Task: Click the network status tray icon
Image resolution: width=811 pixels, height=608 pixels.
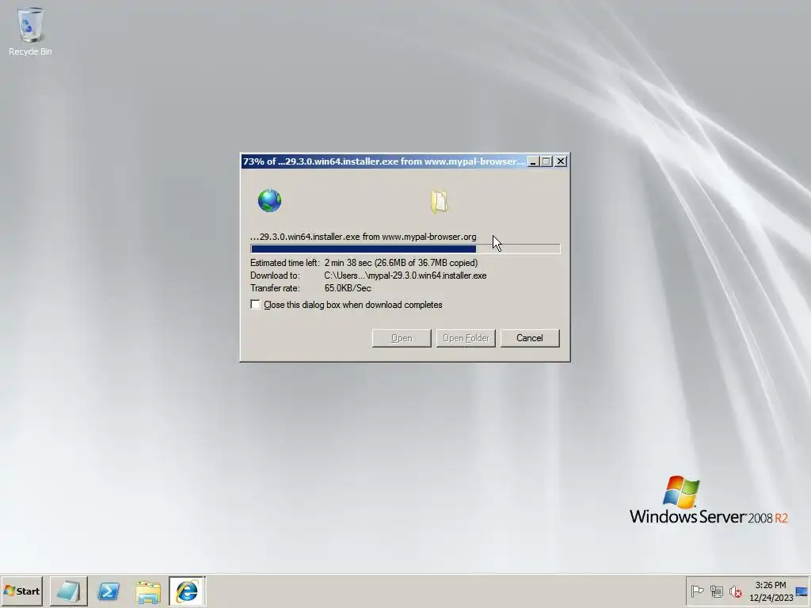Action: click(716, 591)
